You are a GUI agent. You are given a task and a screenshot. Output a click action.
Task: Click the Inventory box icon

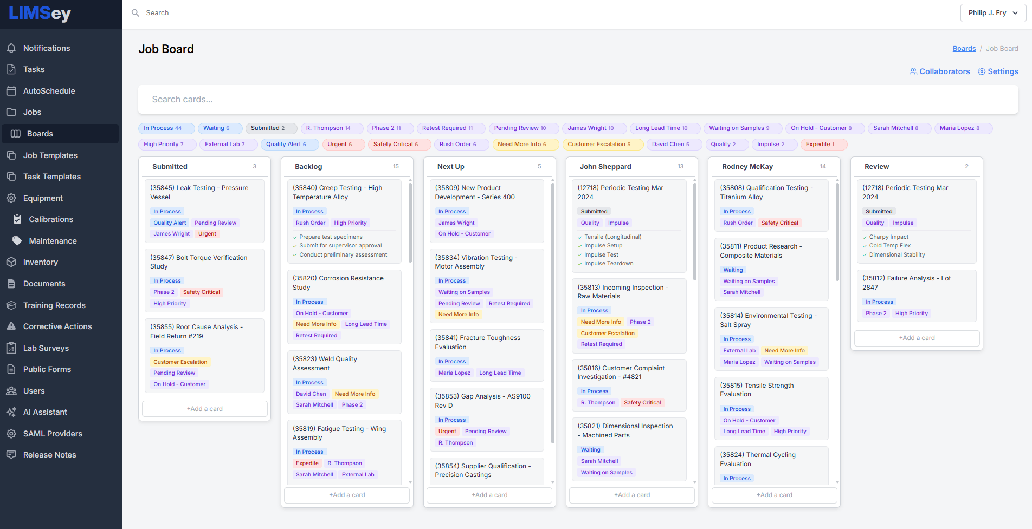click(11, 262)
